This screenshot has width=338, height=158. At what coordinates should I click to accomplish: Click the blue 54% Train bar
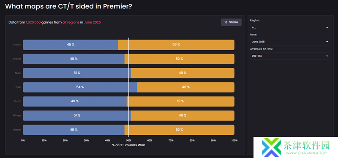[80, 87]
